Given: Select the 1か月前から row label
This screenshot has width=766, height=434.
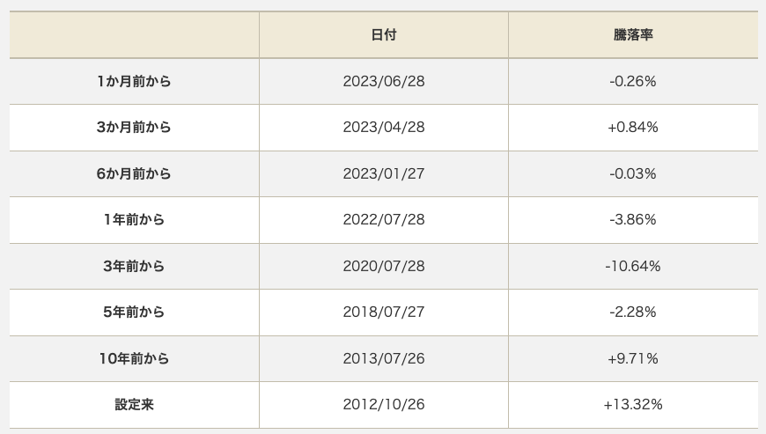Looking at the screenshot, I should tap(134, 81).
